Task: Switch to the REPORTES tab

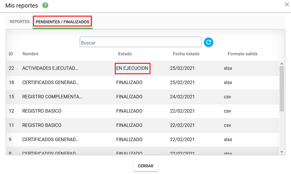Action: pyautogui.click(x=19, y=22)
